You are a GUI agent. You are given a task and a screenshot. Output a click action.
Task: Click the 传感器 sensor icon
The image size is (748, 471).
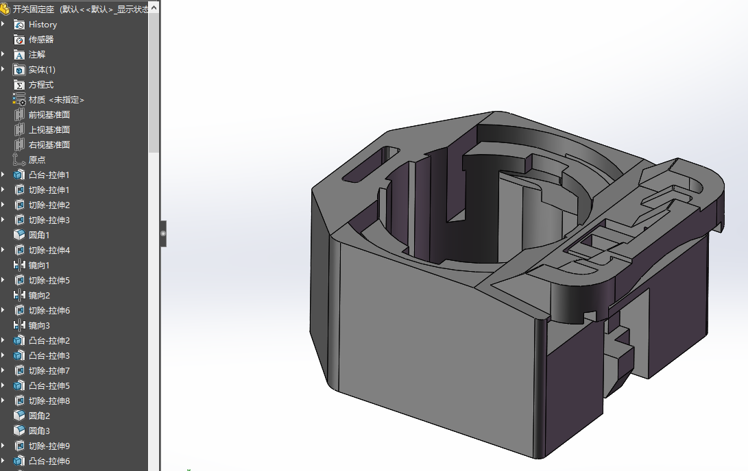click(19, 40)
